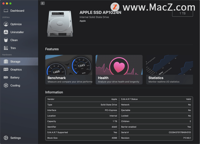Click the Network row label
This screenshot has width=200, height=144.
click(125, 105)
